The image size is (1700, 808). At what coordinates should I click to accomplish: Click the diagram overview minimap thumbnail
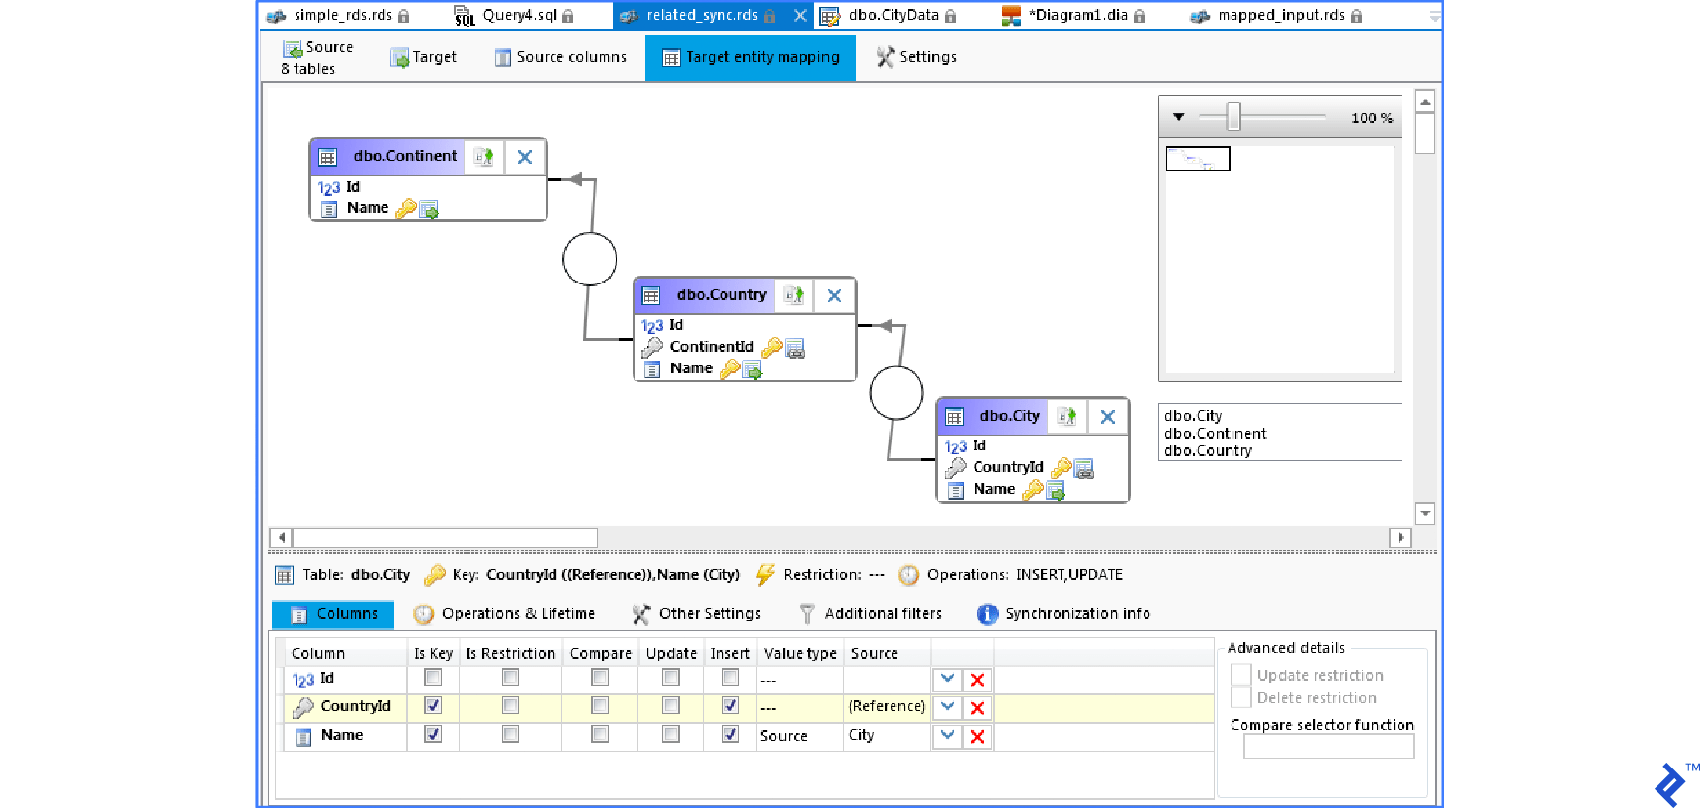tap(1198, 159)
